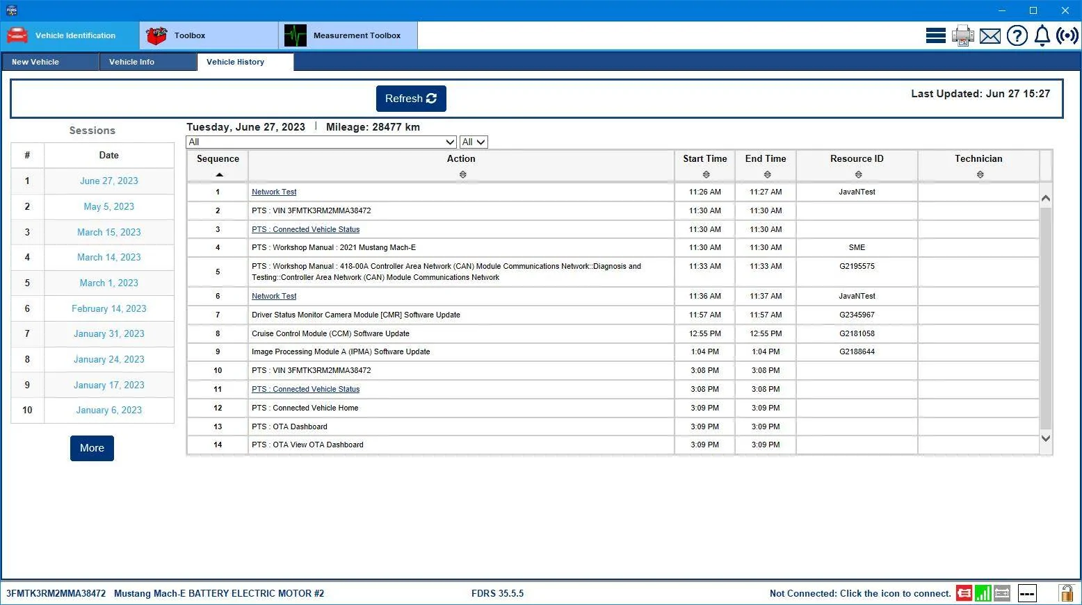This screenshot has height=605, width=1082.
Task: Click 'PTS : OTA Dashboard' action text
Action: click(289, 426)
